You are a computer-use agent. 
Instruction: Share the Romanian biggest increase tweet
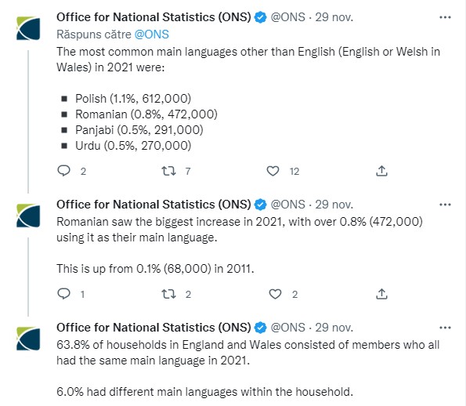[x=381, y=294]
